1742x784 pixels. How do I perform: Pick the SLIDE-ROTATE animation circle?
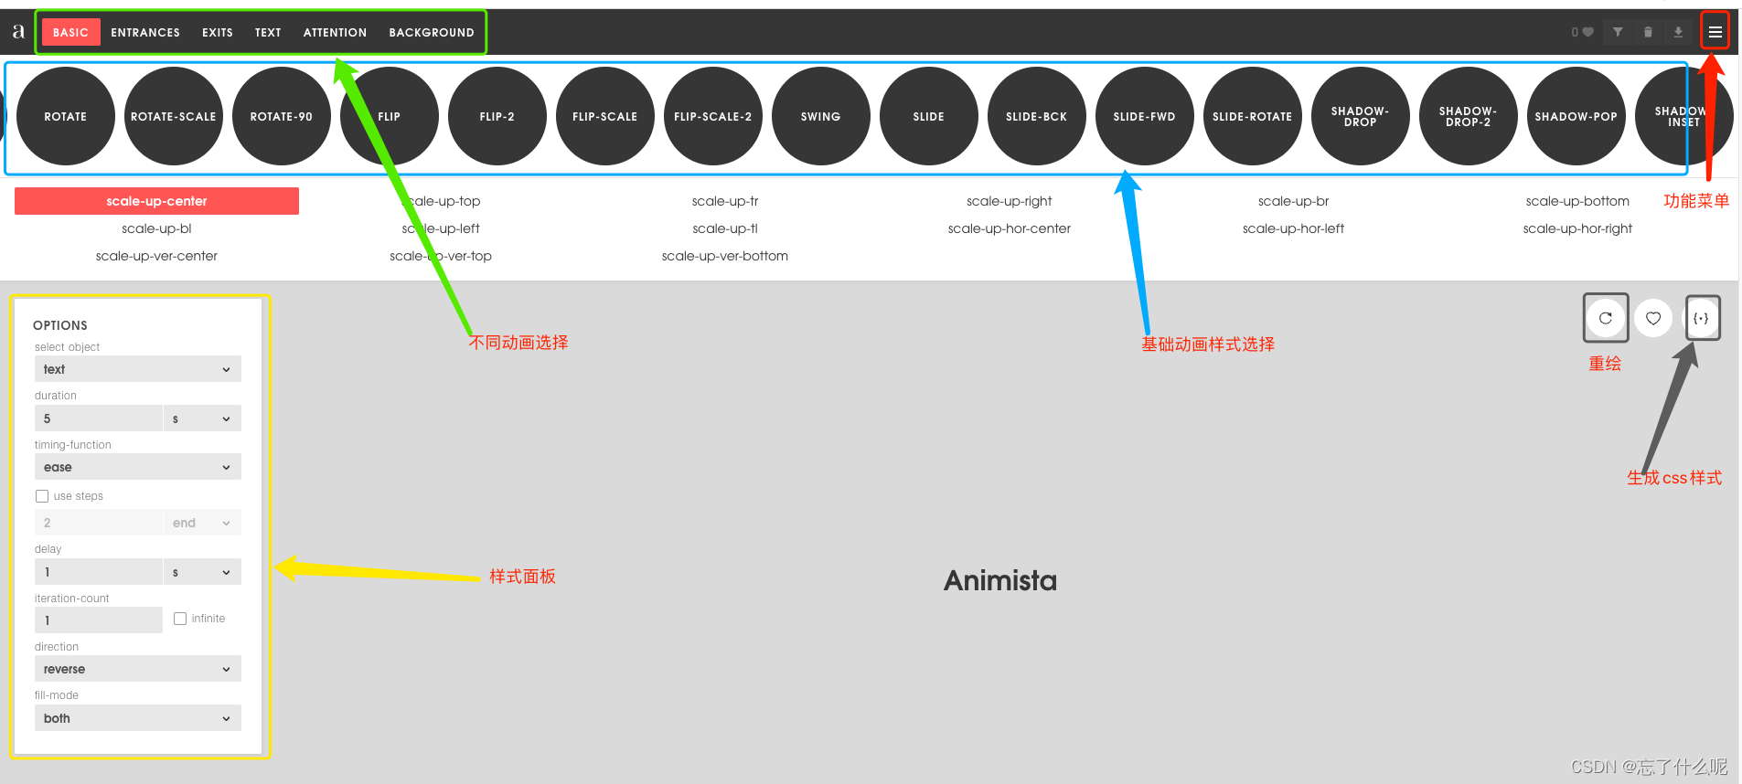click(1253, 116)
